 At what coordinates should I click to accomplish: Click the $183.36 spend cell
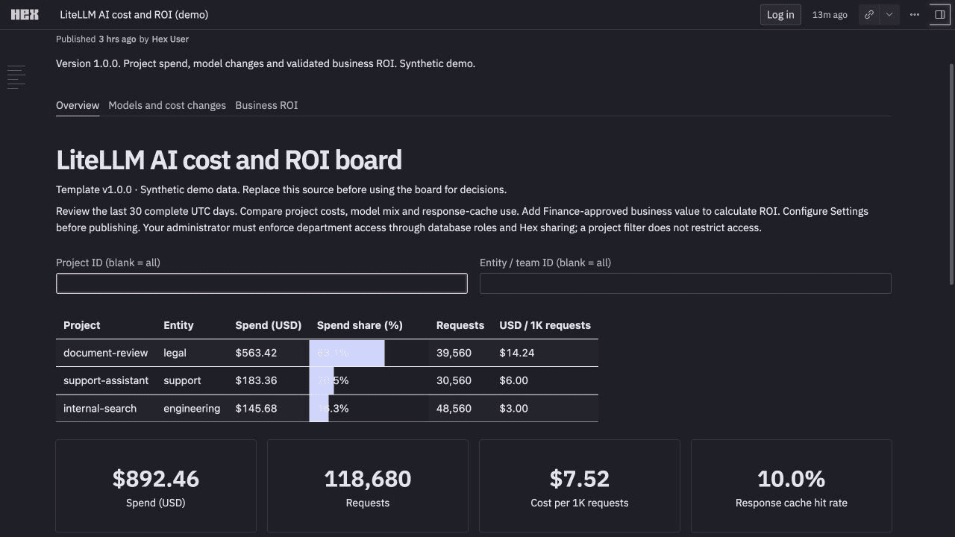pos(269,380)
